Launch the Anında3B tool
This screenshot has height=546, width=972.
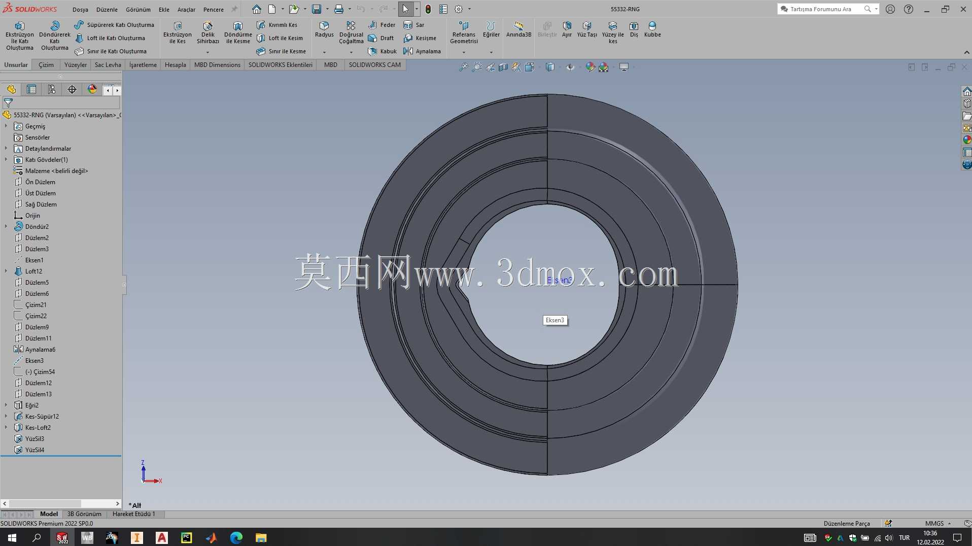[x=518, y=29]
